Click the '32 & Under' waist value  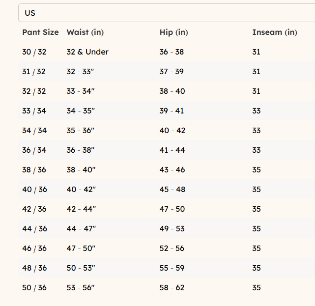click(x=87, y=52)
